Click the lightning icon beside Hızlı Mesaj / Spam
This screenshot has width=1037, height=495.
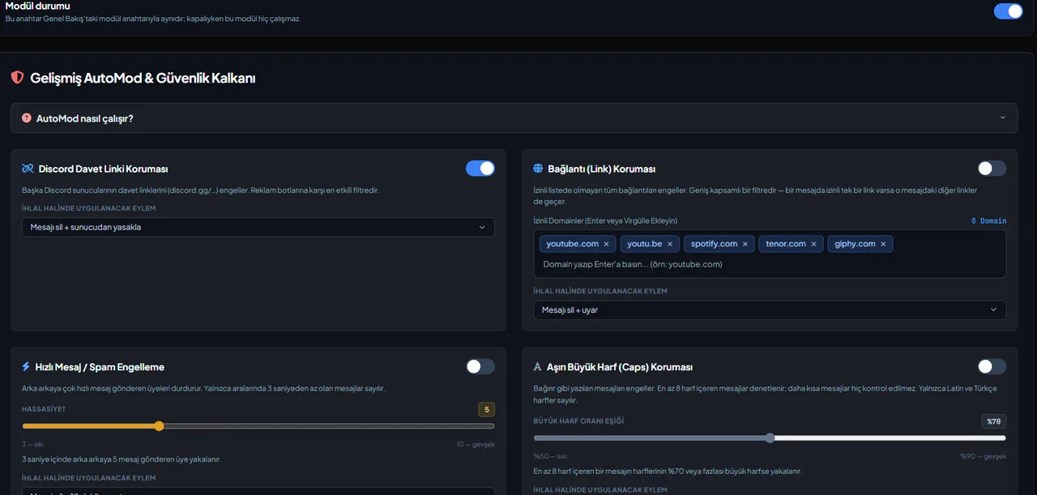point(27,367)
